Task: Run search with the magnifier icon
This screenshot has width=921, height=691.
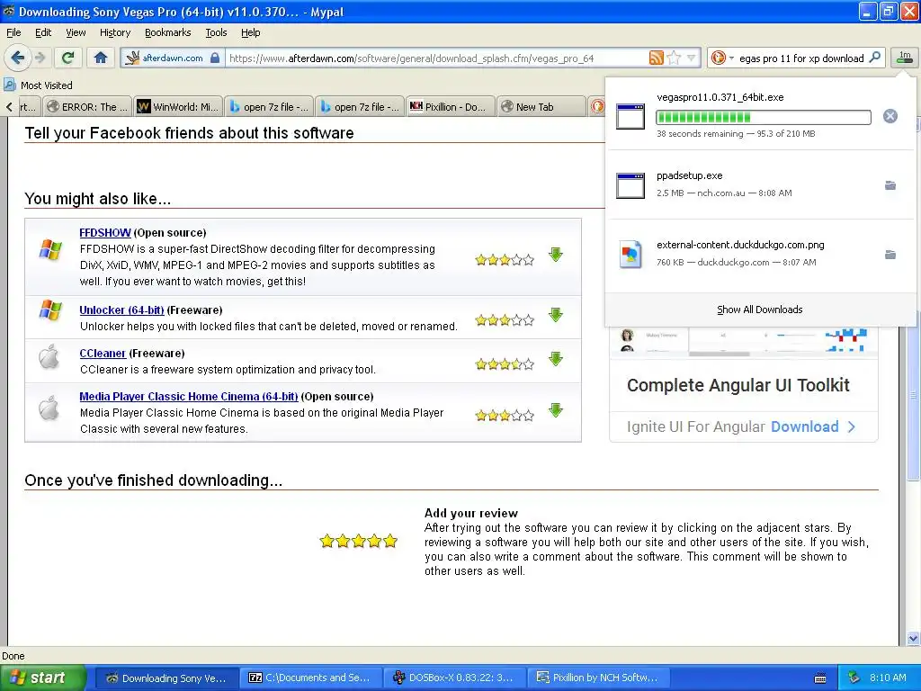Action: coord(874,57)
